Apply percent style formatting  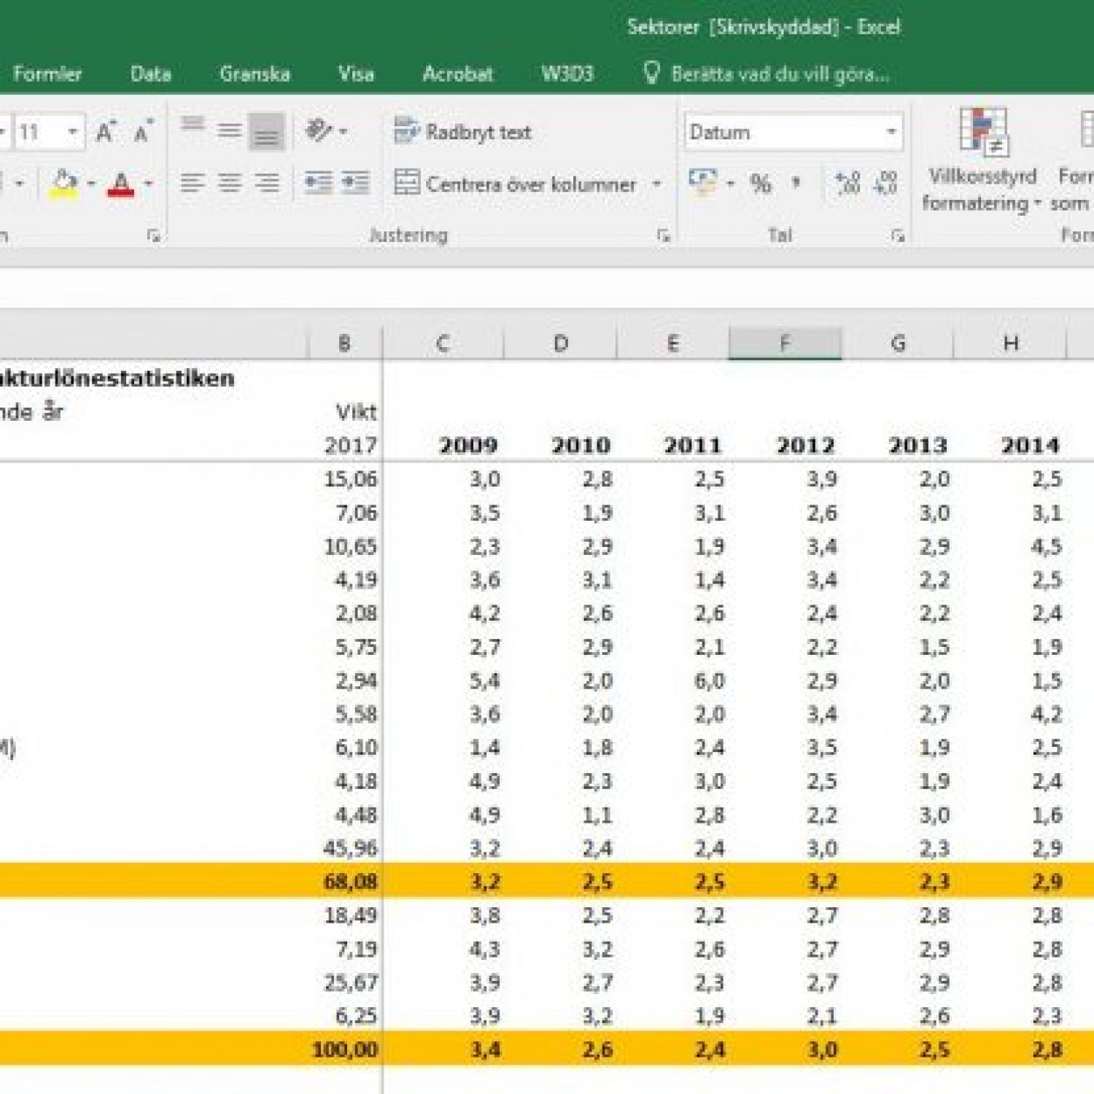[761, 183]
